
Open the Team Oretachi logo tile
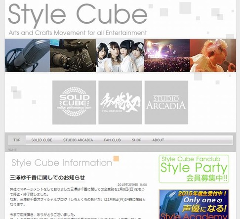click(120, 102)
